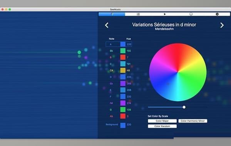The image size is (231, 146).
Task: Select the G note label
Action: (110, 109)
